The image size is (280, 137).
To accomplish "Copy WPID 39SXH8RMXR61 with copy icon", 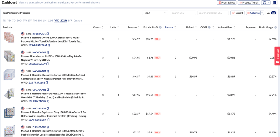I will (x=49, y=45).
